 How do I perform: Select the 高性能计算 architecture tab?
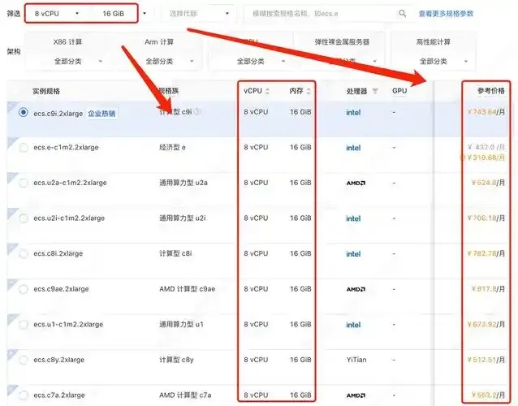pos(433,42)
